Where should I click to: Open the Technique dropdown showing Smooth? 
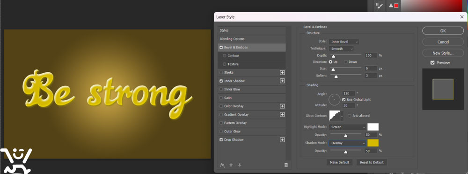pyautogui.click(x=342, y=49)
